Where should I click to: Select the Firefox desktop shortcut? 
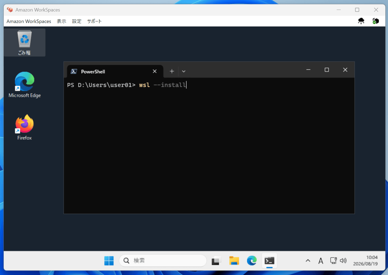tap(24, 127)
